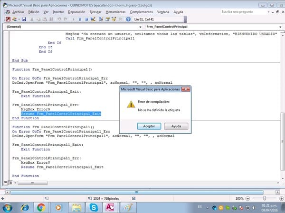Click Aceptar in the error dialog
The image size is (285, 213).
click(149, 126)
